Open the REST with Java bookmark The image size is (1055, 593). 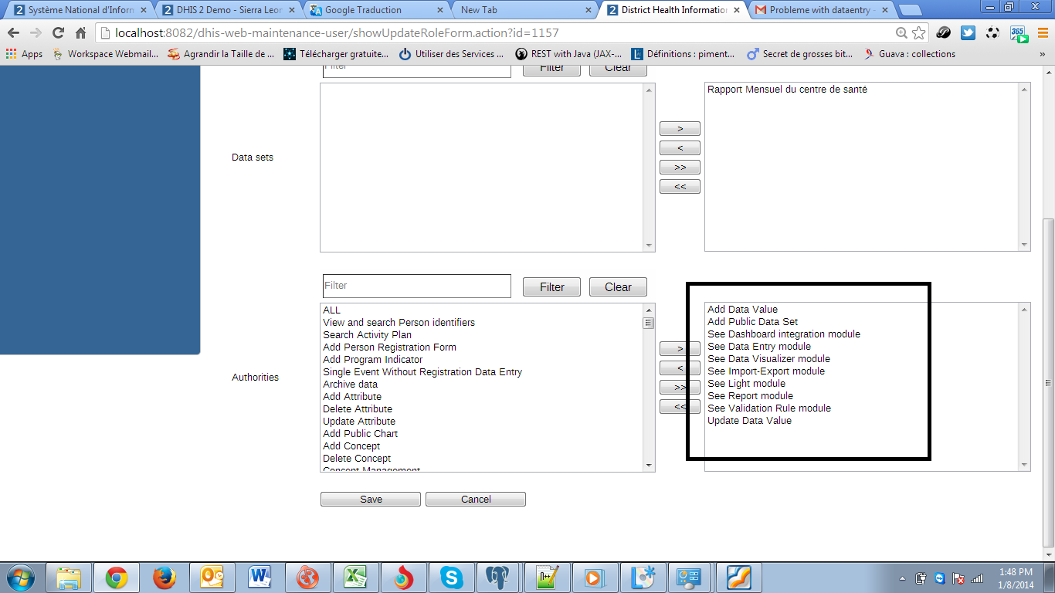click(568, 54)
